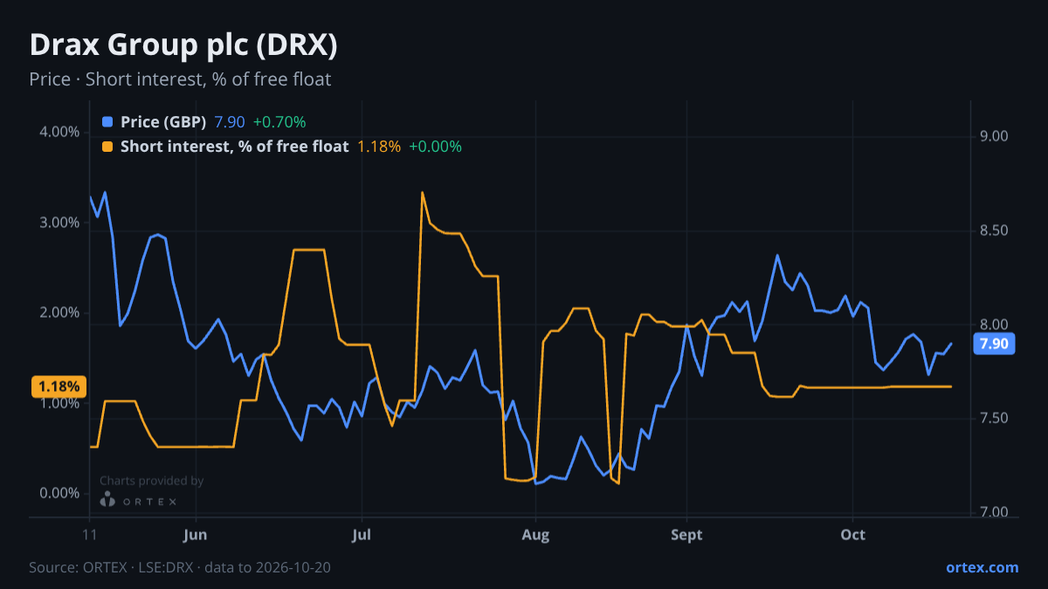Screen dimensions: 1048x589
Task: Click the 8.50 right axis label
Action: [x=995, y=230]
